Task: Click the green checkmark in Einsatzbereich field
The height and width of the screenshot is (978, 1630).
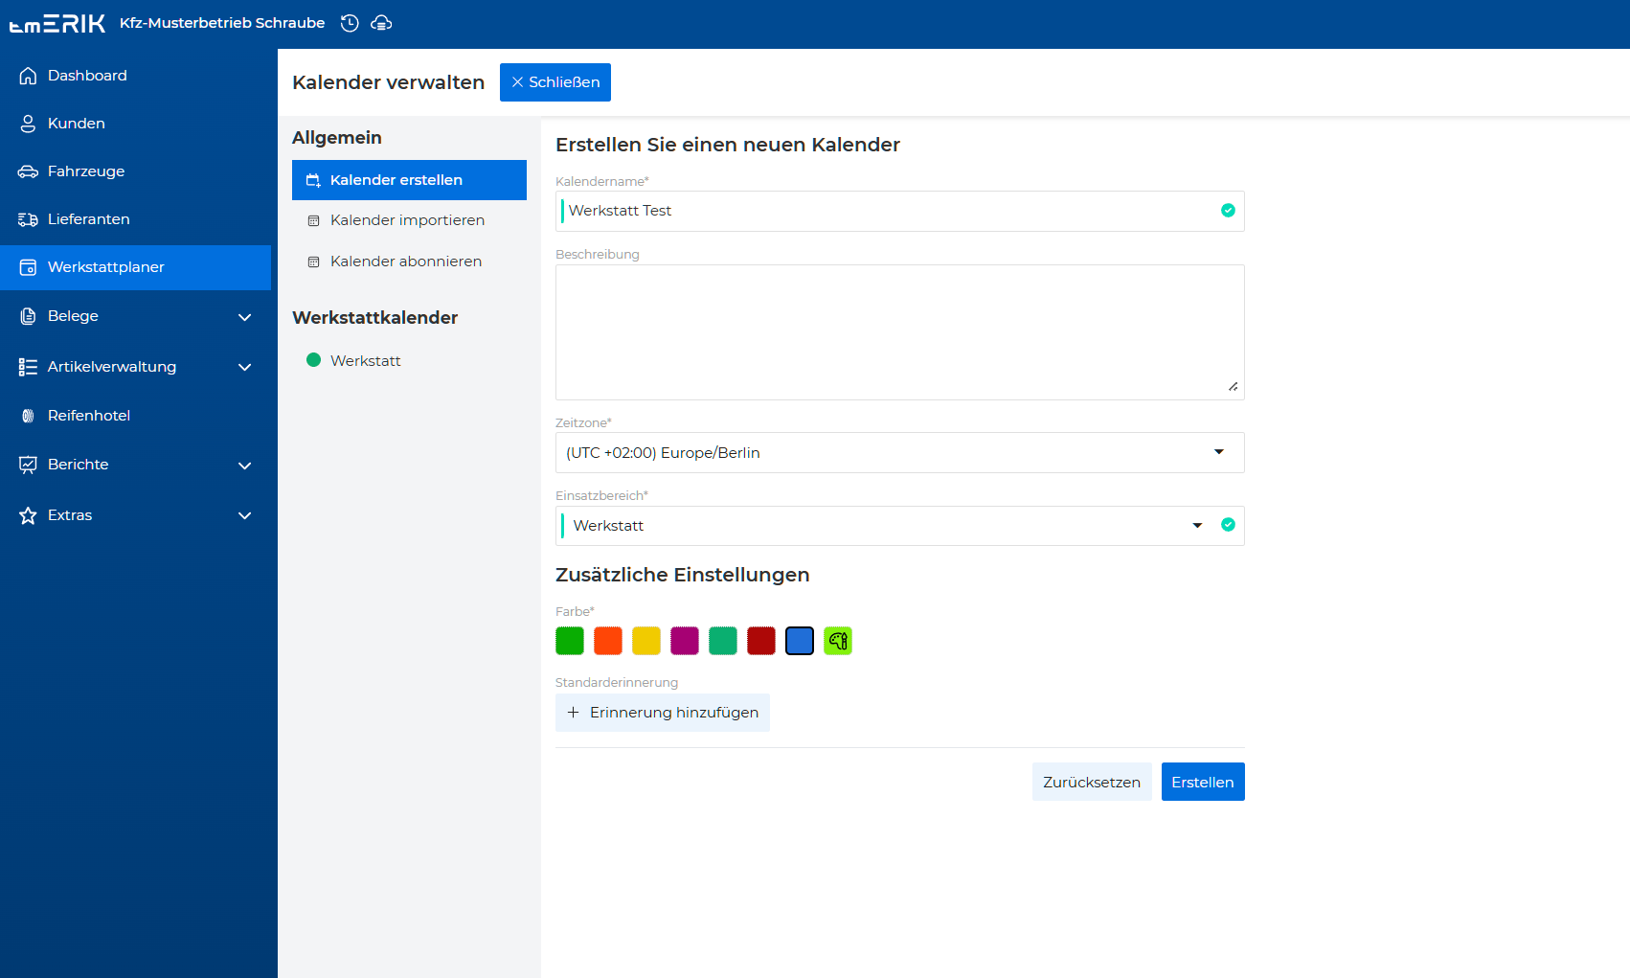Action: pyautogui.click(x=1228, y=525)
